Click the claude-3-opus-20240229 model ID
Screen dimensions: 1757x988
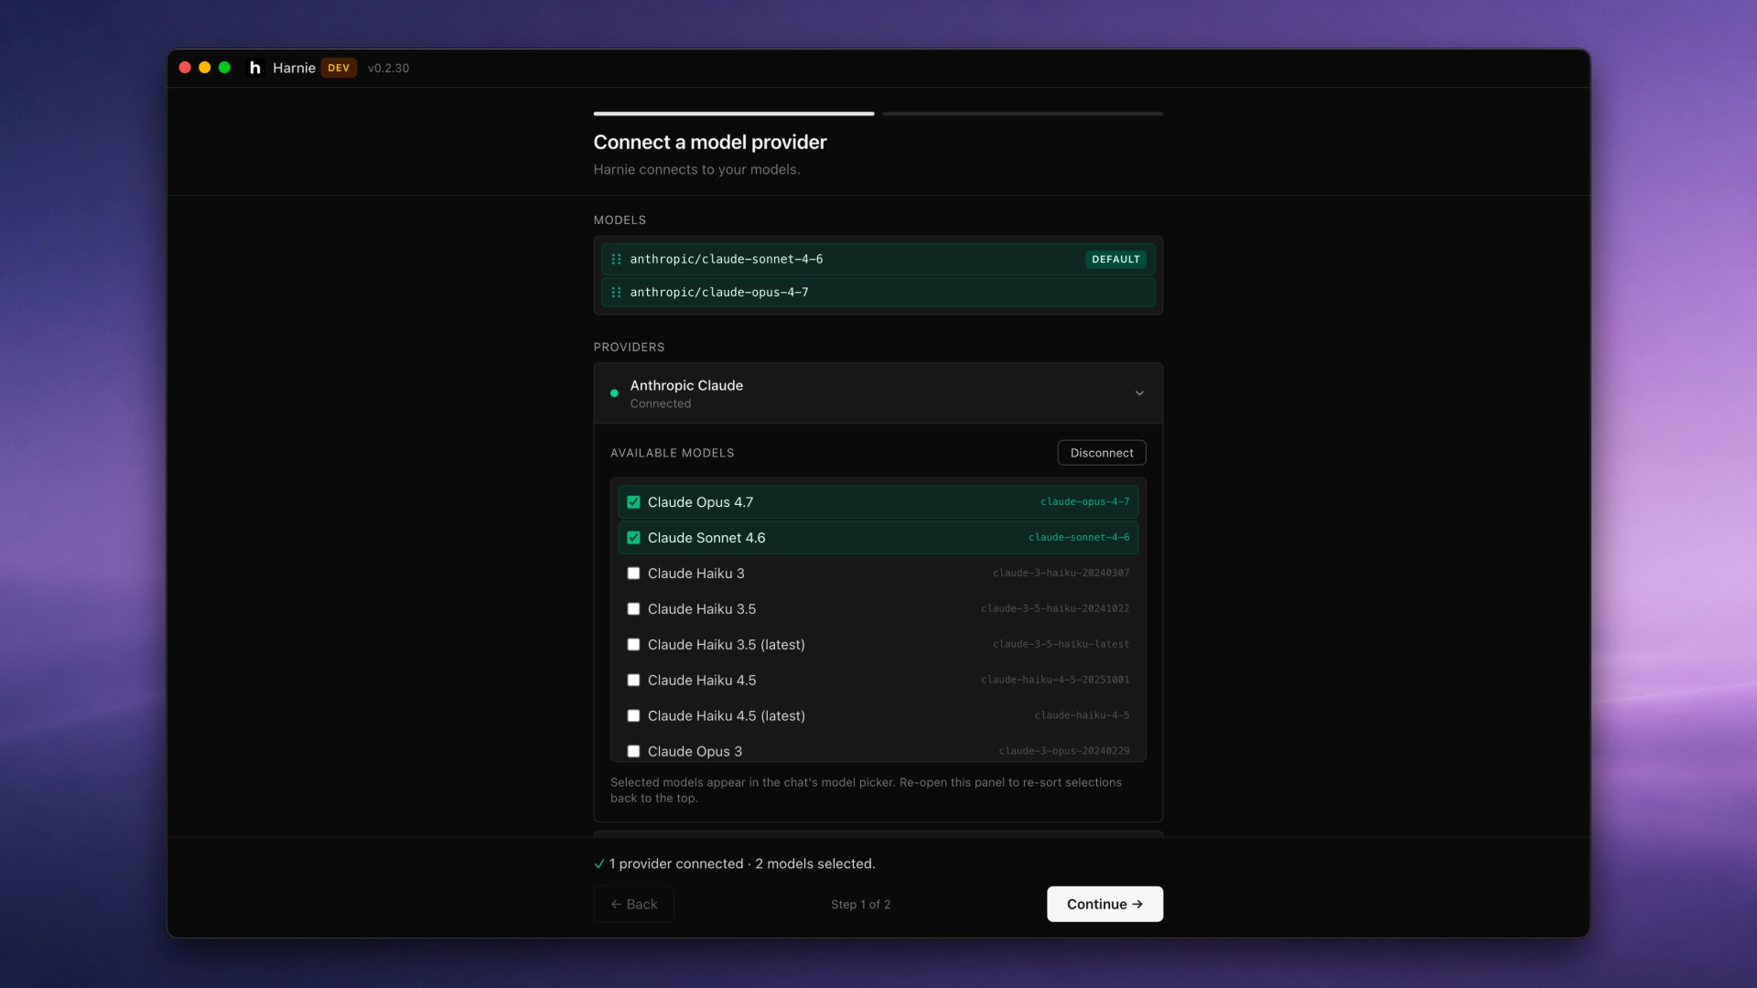point(1063,752)
